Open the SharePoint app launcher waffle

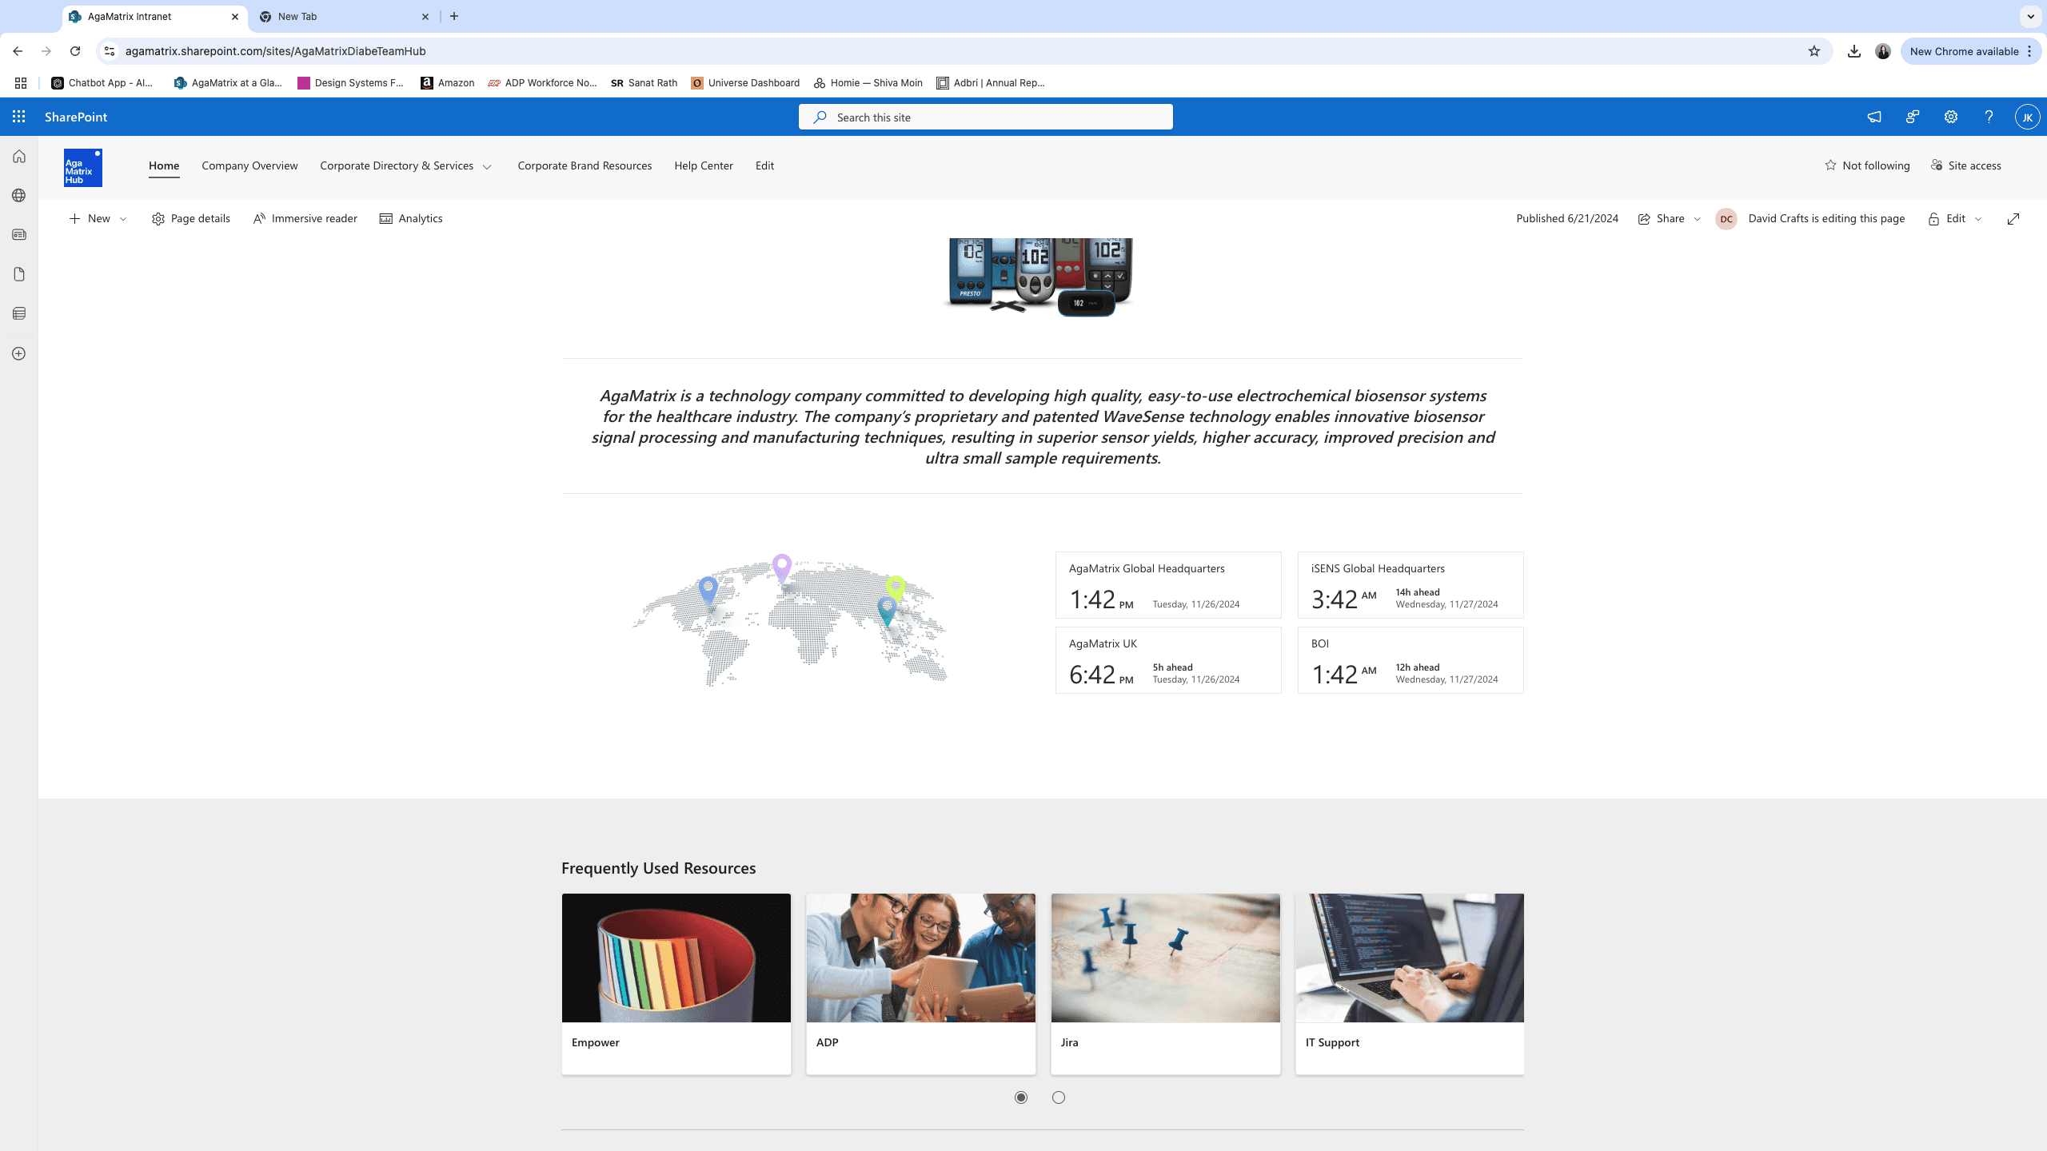click(19, 117)
